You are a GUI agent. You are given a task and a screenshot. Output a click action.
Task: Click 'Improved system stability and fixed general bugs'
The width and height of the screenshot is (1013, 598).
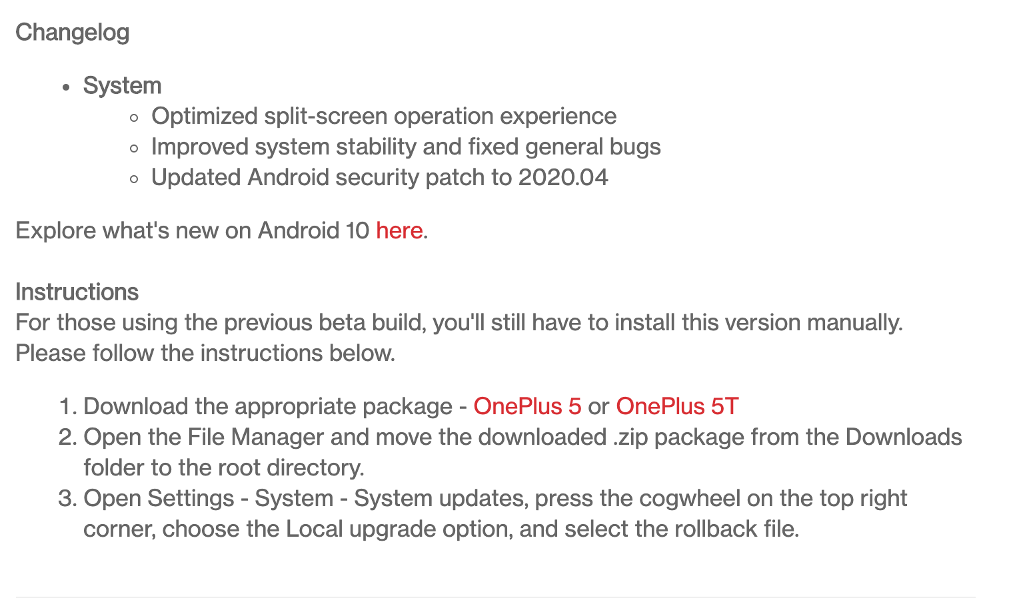coord(405,147)
